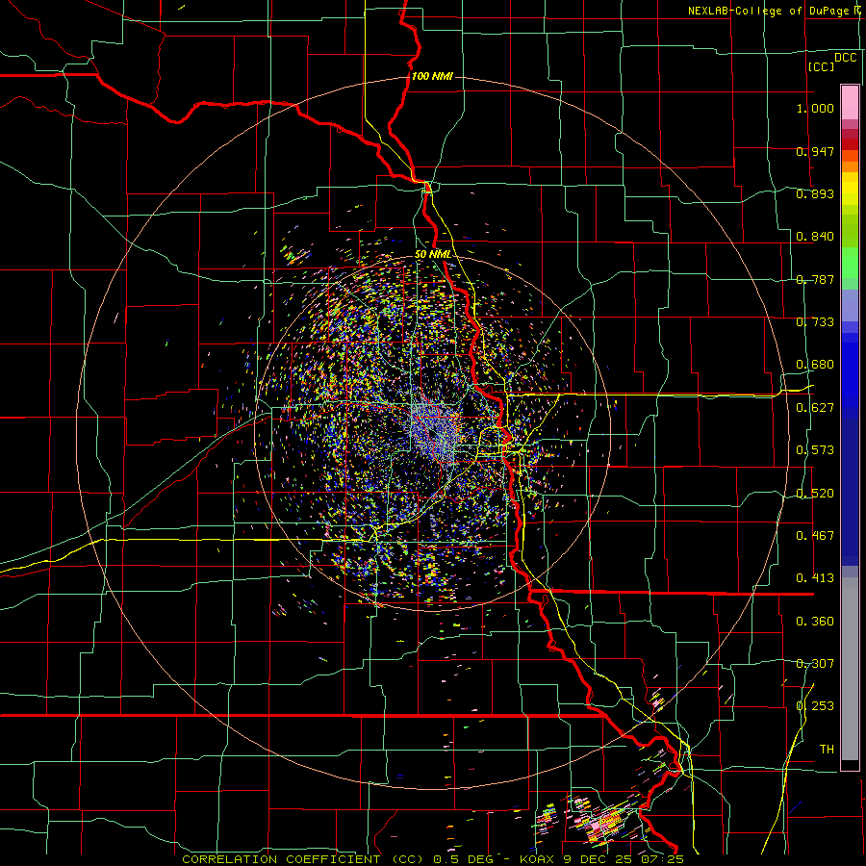Select the 0.787 scale value

click(815, 279)
